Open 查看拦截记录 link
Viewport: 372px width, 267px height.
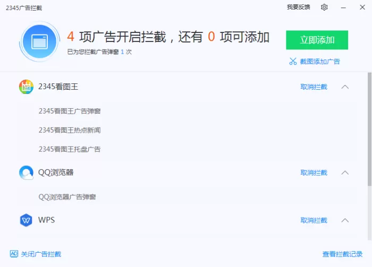tap(342, 254)
